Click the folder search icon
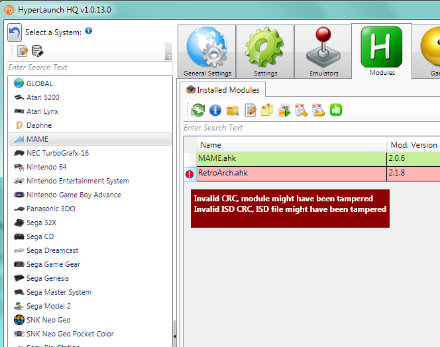Screen dimensions: 440x347 click(233, 111)
